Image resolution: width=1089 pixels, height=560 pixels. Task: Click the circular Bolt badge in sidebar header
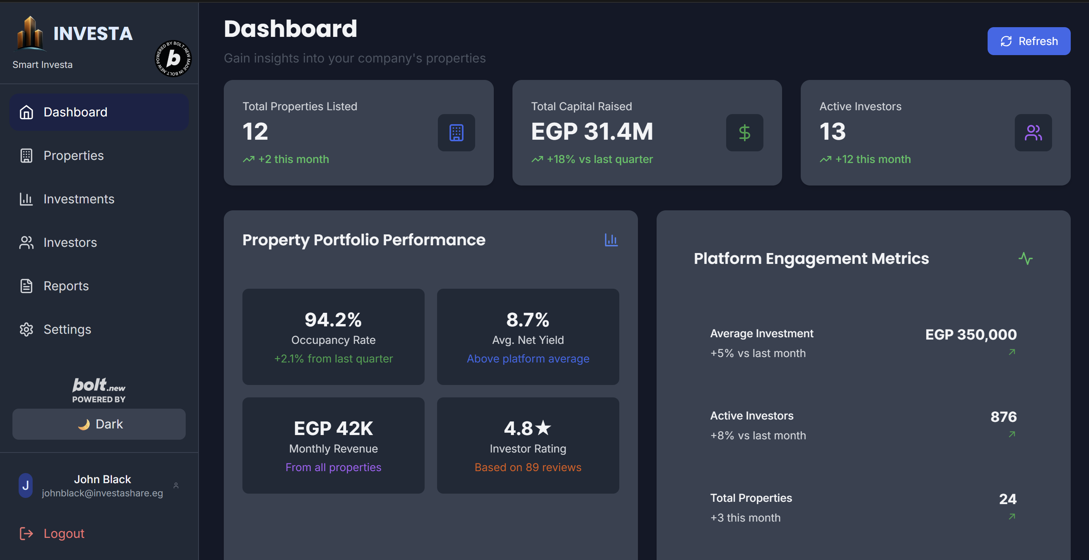click(x=173, y=58)
